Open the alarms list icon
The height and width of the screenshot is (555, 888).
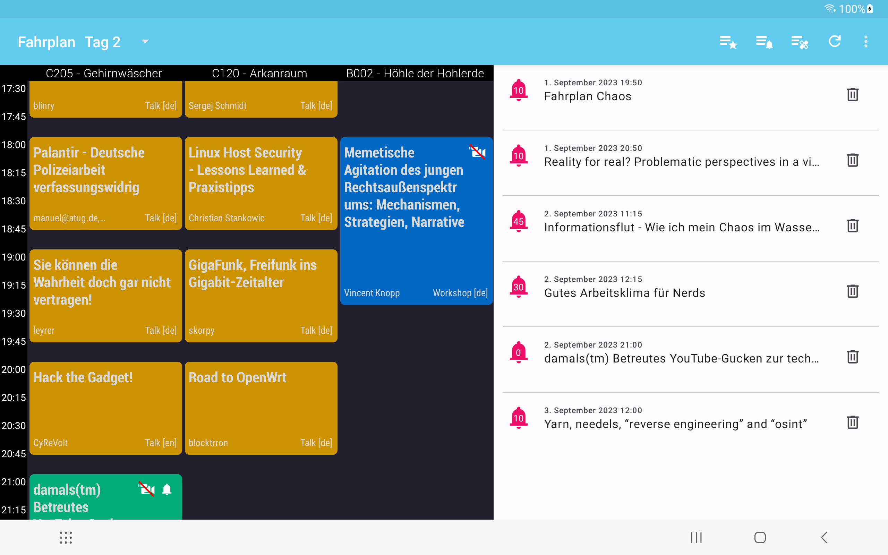point(764,42)
